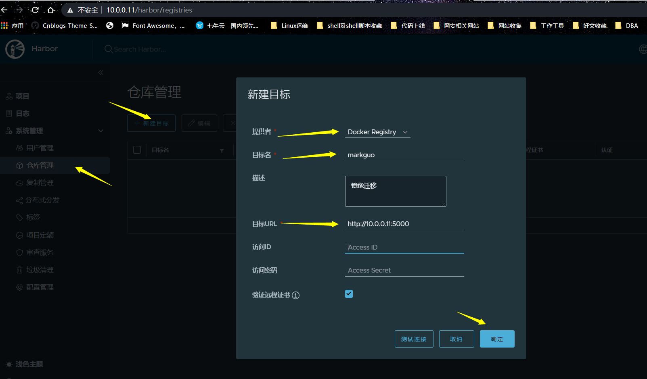This screenshot has height=379, width=647.
Task: Collapse the 系统管理 section chevron
Action: [x=101, y=131]
